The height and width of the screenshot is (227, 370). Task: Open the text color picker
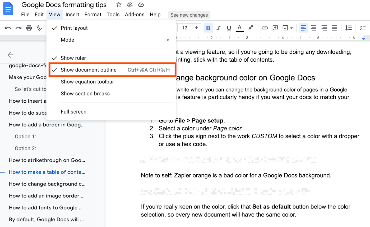point(240,28)
